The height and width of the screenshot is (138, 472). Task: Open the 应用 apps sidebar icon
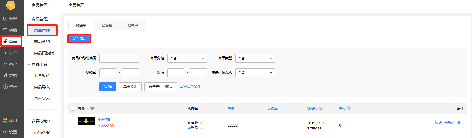tap(5, 121)
